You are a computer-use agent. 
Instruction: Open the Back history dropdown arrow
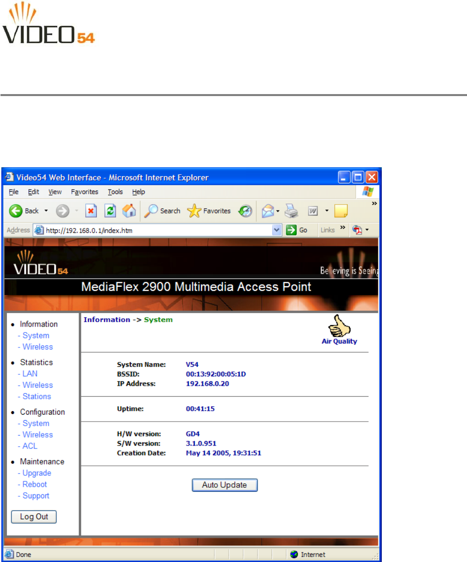46,211
